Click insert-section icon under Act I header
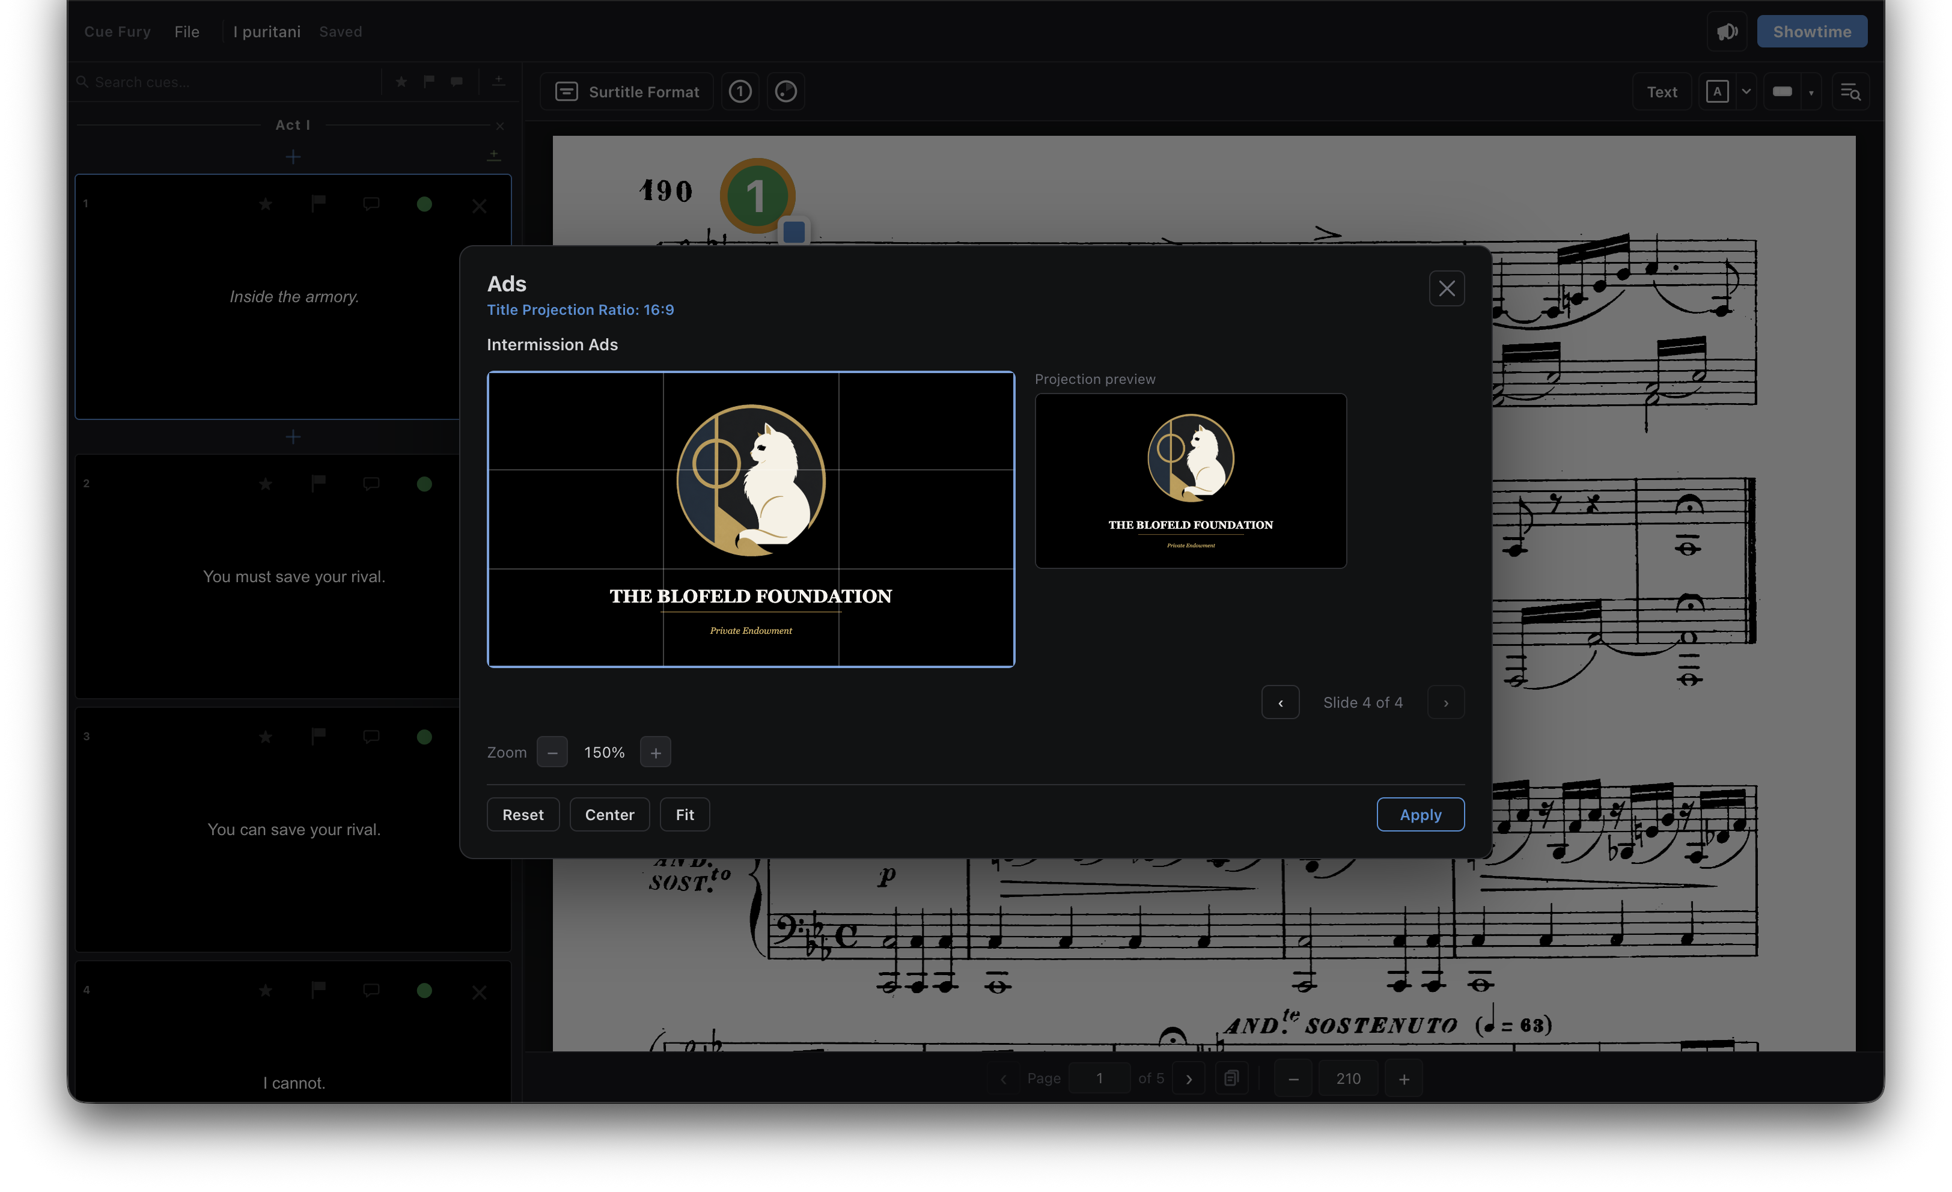 (493, 155)
